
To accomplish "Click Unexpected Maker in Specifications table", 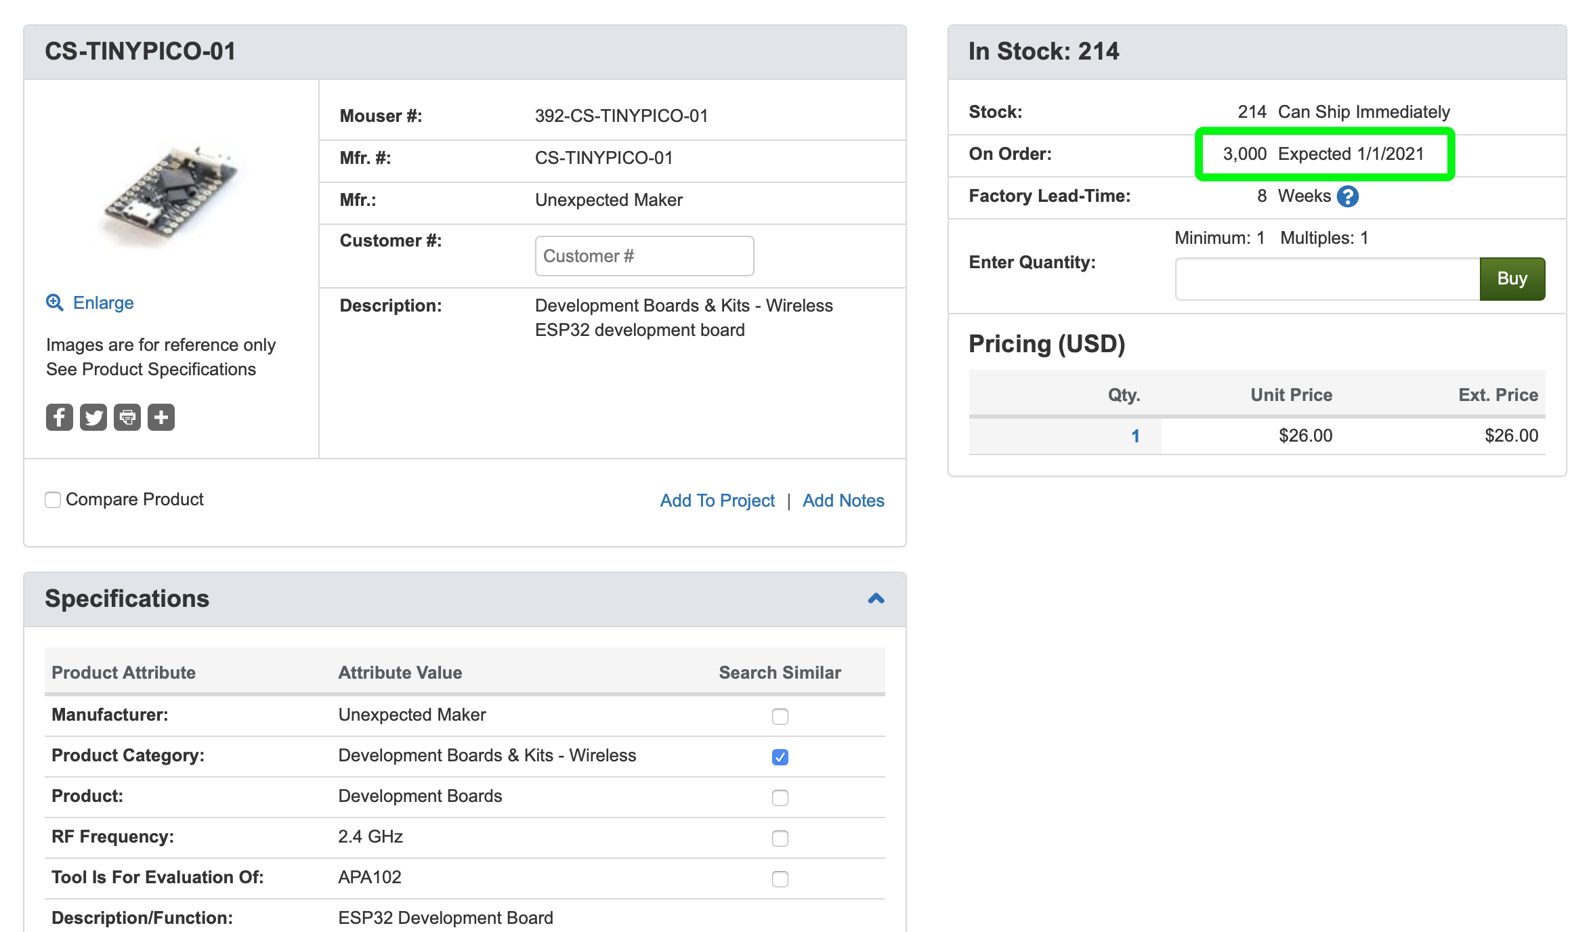I will pyautogui.click(x=412, y=715).
